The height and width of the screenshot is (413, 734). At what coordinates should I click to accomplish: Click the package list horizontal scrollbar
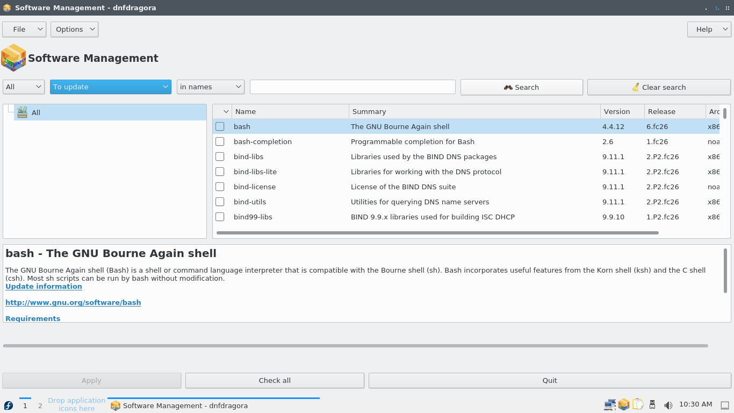[x=437, y=233]
